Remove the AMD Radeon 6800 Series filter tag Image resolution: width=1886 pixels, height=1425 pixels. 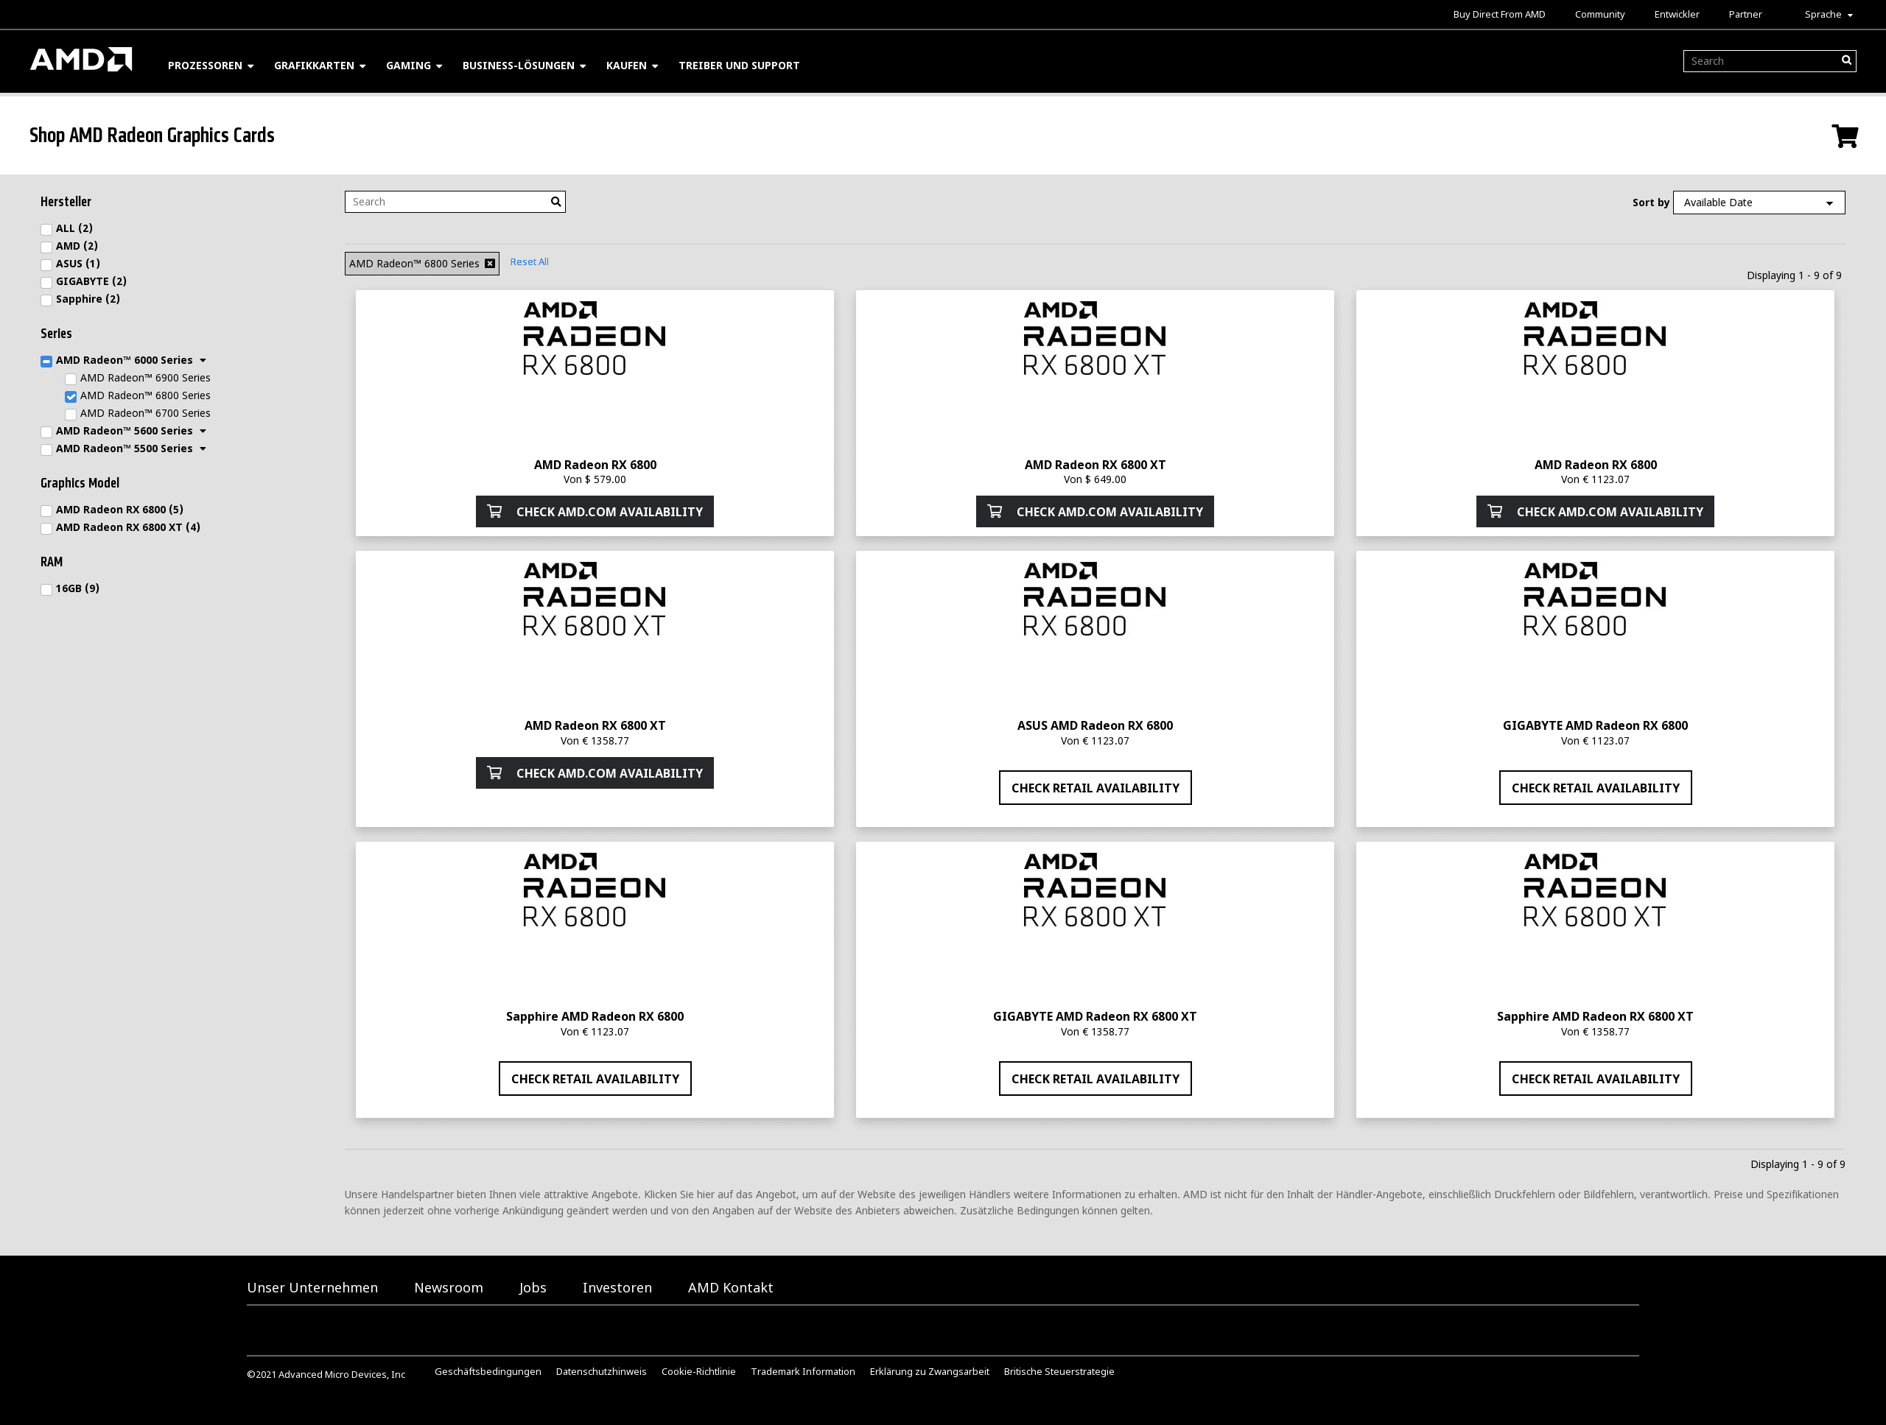(489, 264)
